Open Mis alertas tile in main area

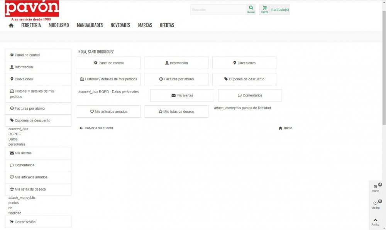tap(182, 95)
